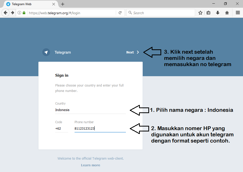Minimize the browser window
This screenshot has width=243, height=172.
click(x=214, y=4)
